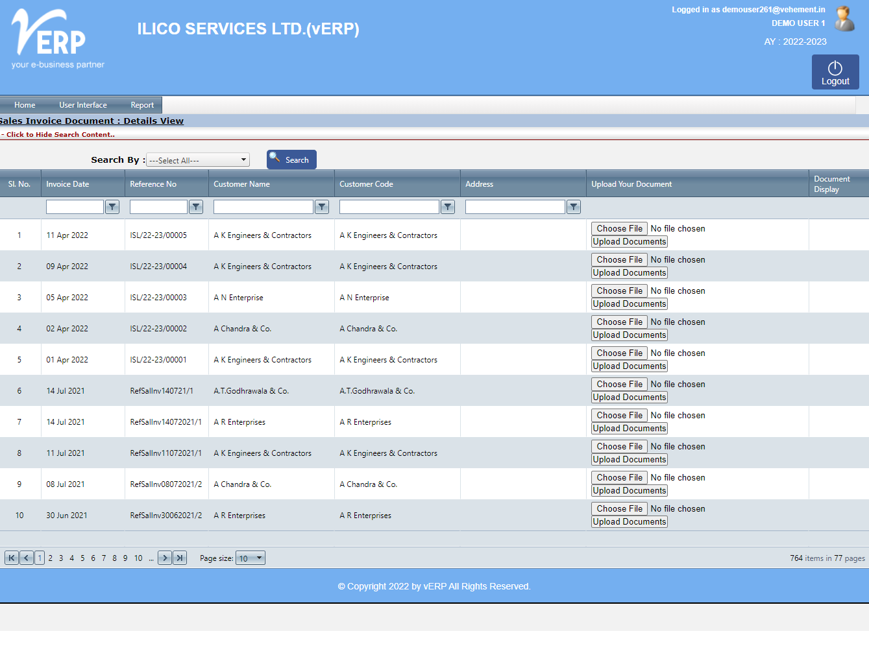The image size is (869, 653).
Task: Click the Search button
Action: 291,160
